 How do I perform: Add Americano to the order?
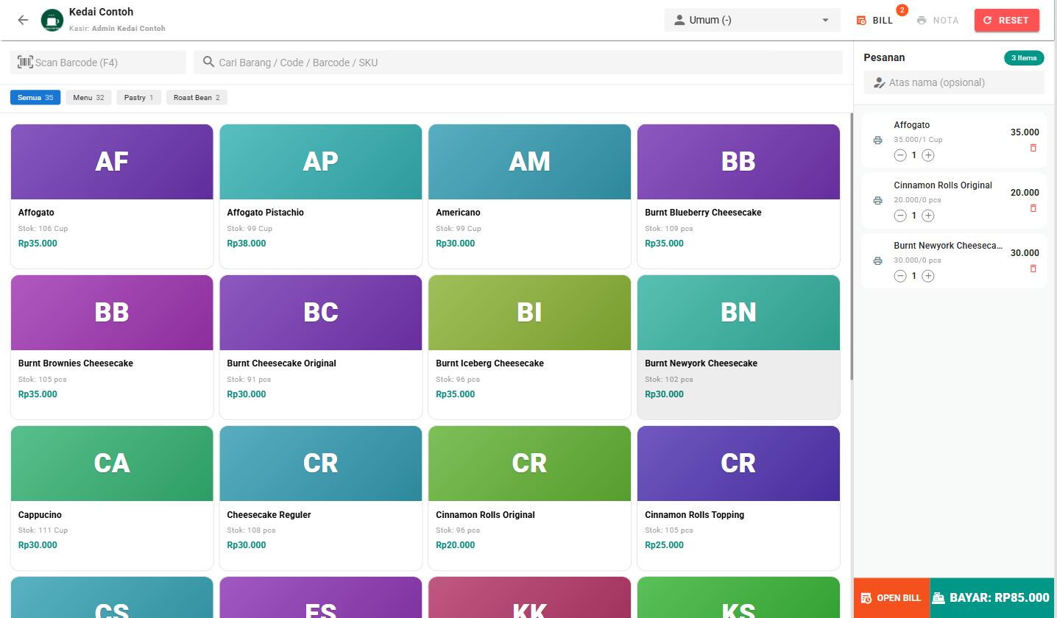point(530,196)
